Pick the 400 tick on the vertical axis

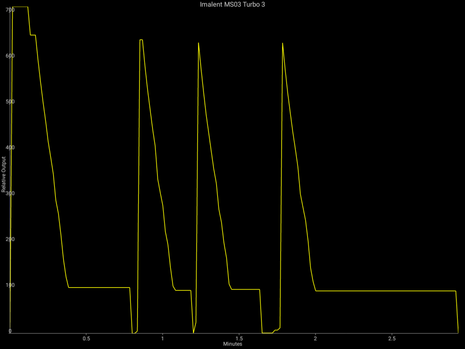pos(4,147)
